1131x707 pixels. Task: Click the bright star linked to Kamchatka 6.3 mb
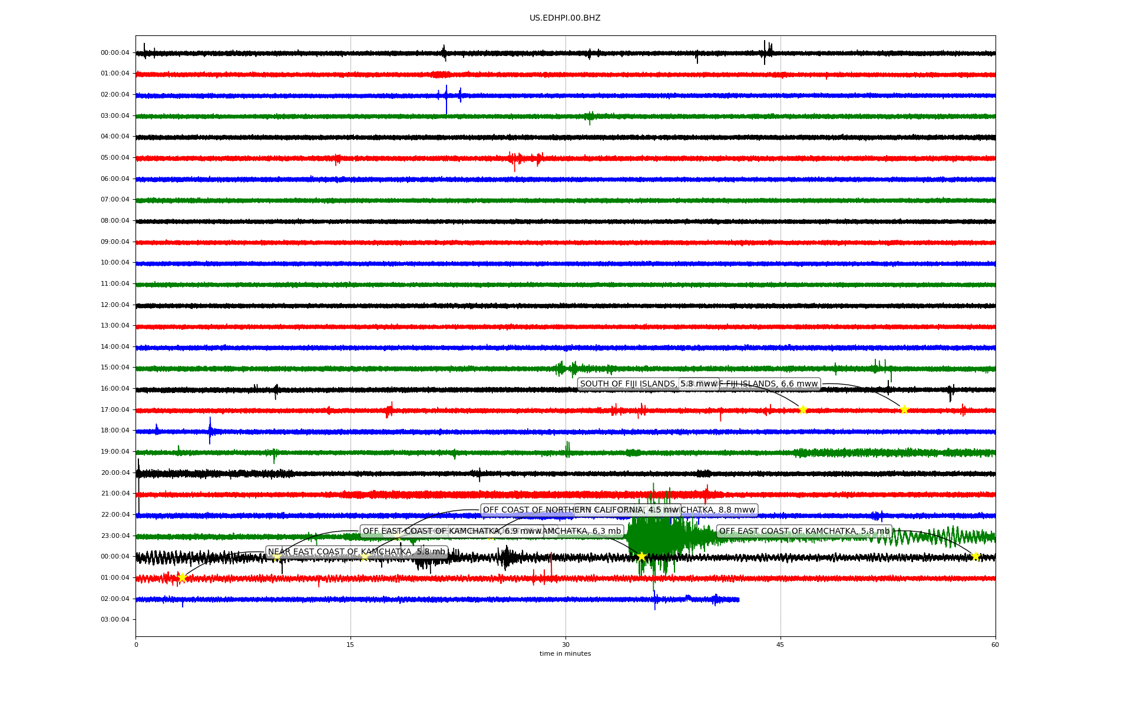pos(641,556)
